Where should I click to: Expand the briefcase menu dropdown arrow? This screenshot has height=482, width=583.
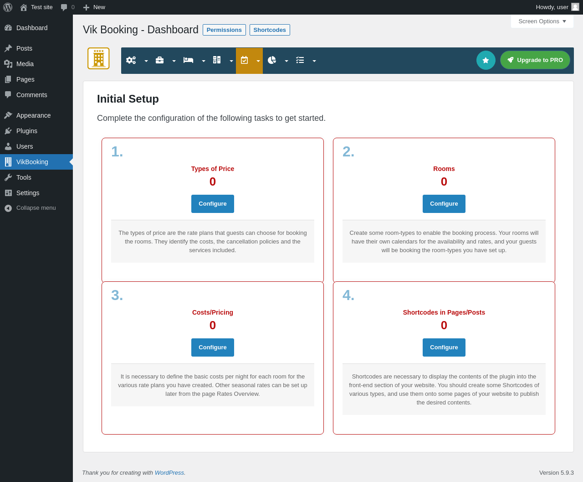(174, 61)
